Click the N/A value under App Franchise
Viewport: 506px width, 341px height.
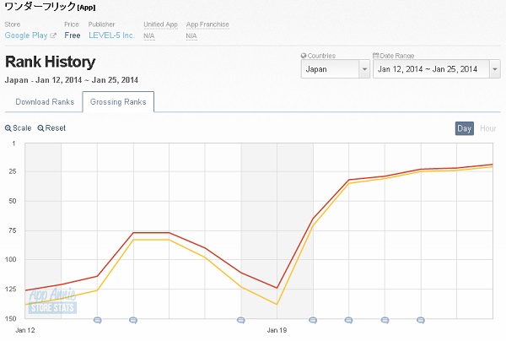click(x=191, y=35)
